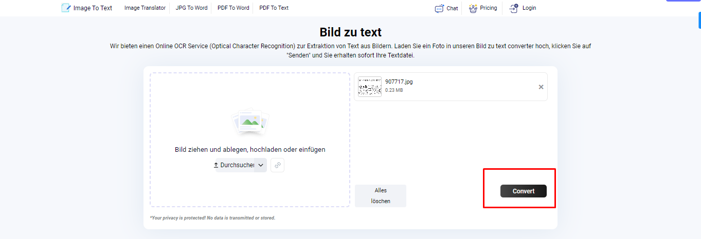Start conversion with the Convert button
The image size is (701, 239).
(x=524, y=191)
